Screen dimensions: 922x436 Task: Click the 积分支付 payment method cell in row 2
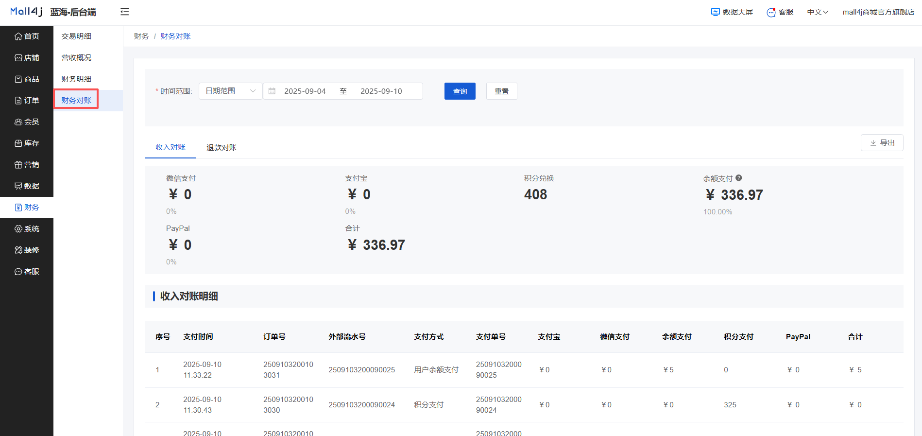pyautogui.click(x=429, y=405)
